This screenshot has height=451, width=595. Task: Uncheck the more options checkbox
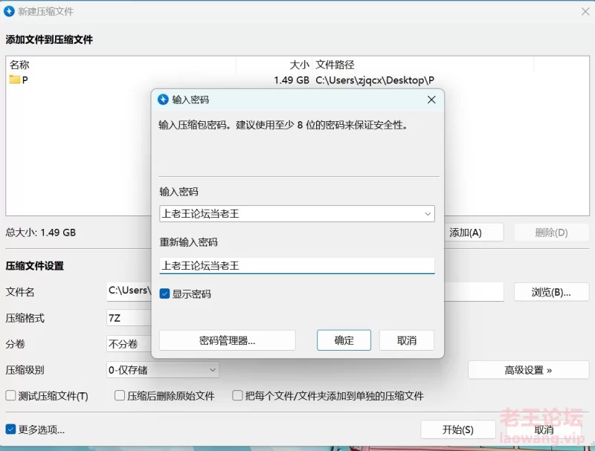point(11,429)
